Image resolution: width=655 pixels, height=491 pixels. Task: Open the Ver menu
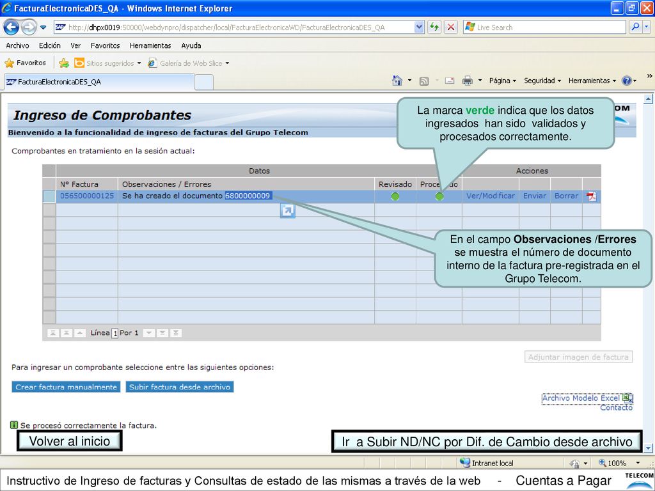pyautogui.click(x=75, y=45)
